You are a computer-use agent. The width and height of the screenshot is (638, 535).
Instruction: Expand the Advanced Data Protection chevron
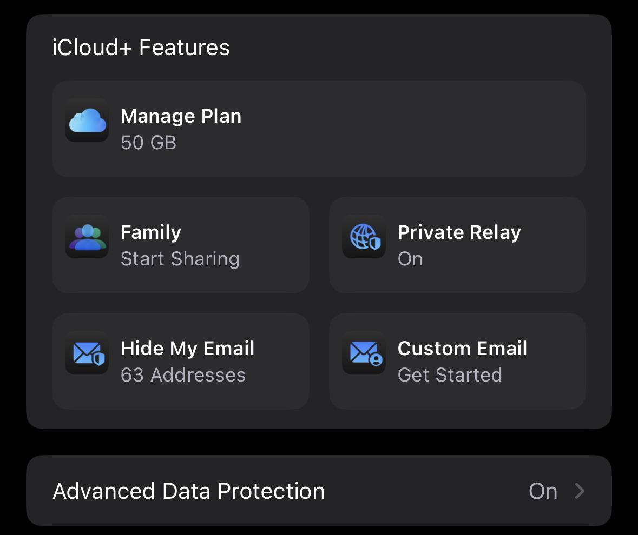[580, 491]
